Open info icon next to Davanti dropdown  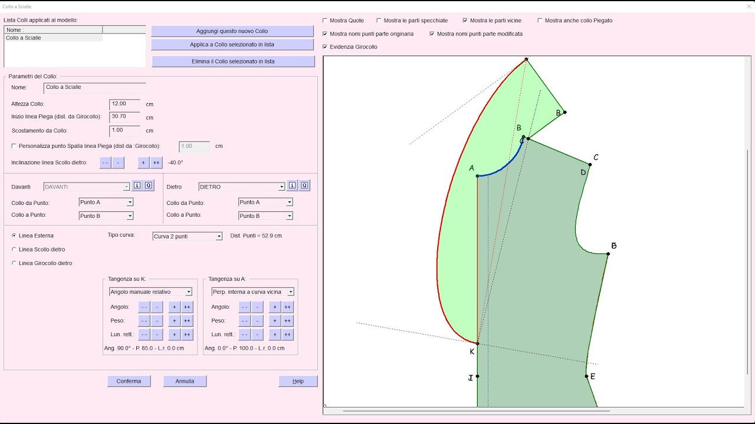(137, 186)
